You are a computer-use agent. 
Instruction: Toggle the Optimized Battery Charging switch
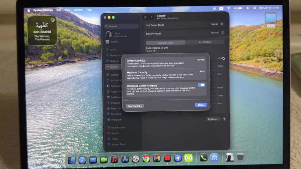[x=201, y=85]
